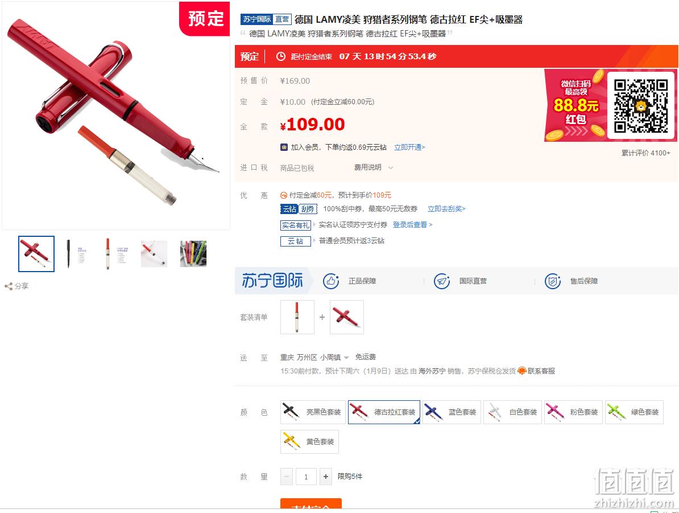Select the multicolor pens thumbnail
This screenshot has height=513, width=679.
[193, 254]
